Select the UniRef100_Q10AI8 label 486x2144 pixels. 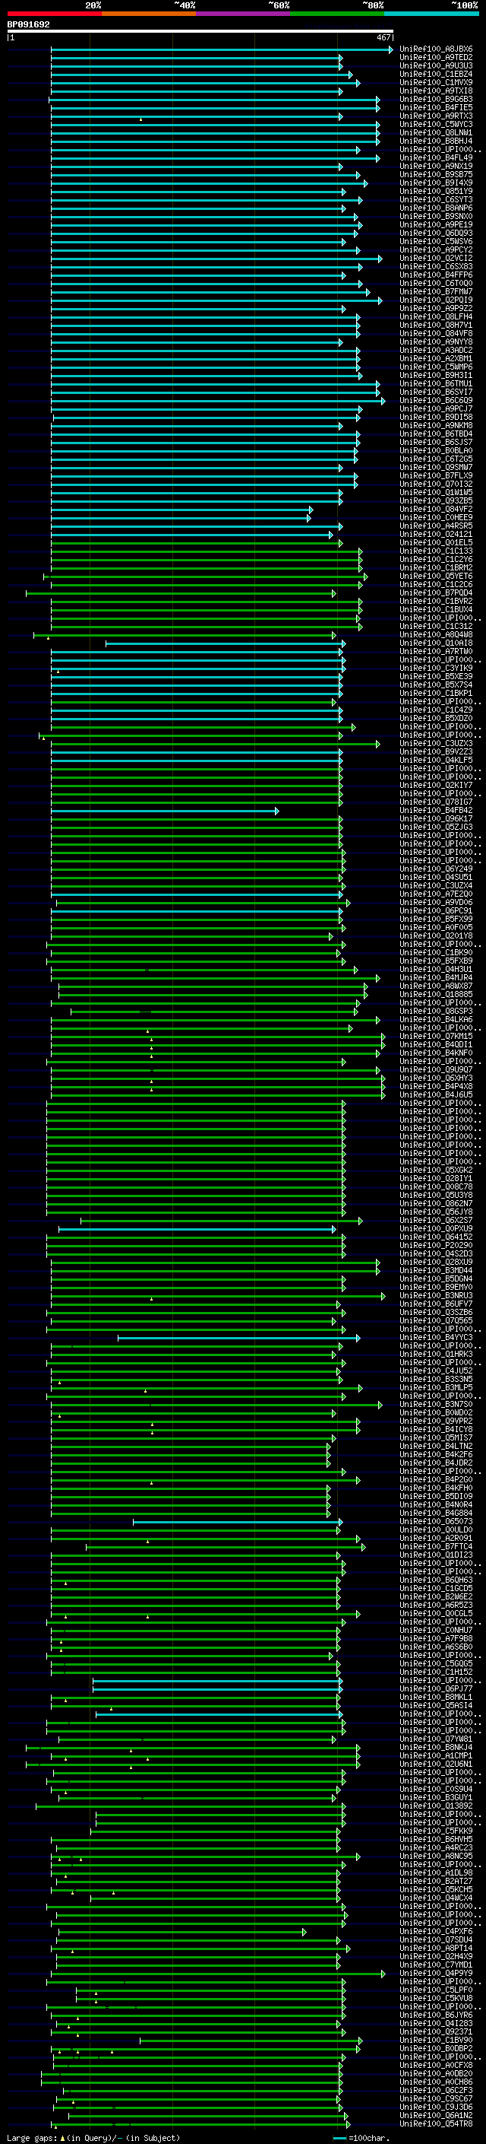(436, 643)
